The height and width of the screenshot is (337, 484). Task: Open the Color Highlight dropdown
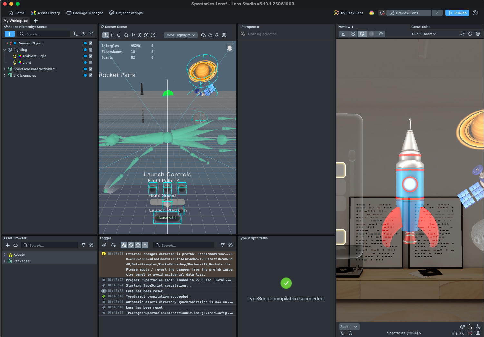(x=180, y=35)
